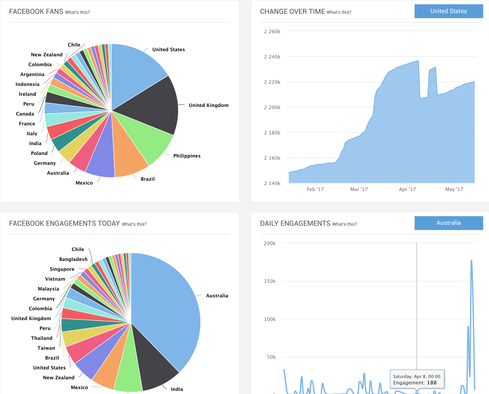Open the Australia country dropdown
The width and height of the screenshot is (489, 394).
[x=448, y=223]
